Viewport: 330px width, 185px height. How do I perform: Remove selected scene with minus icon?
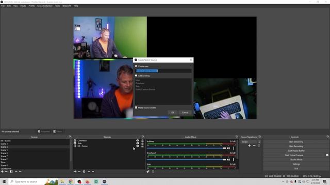(6, 172)
